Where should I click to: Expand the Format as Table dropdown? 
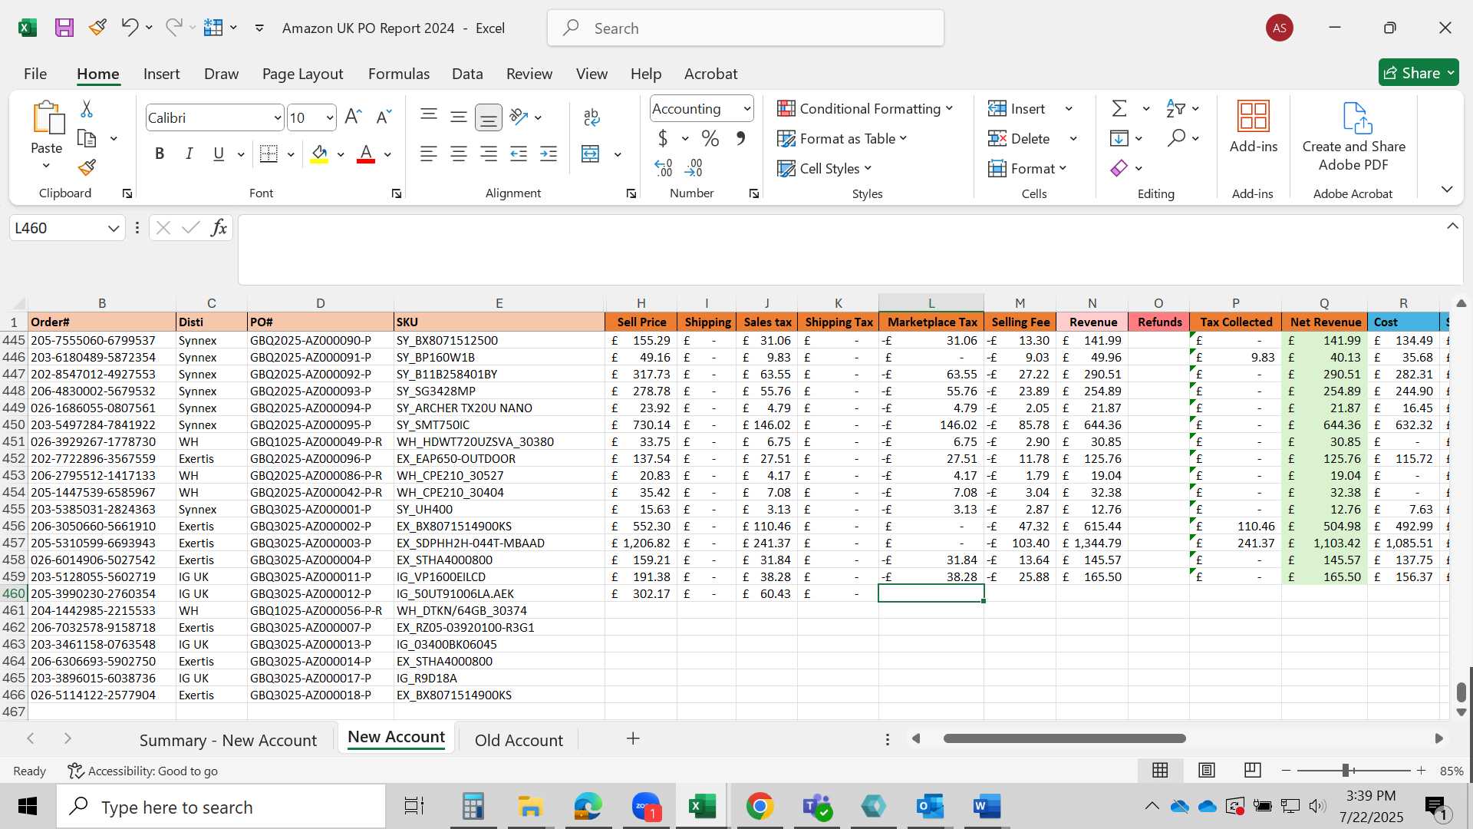click(904, 138)
